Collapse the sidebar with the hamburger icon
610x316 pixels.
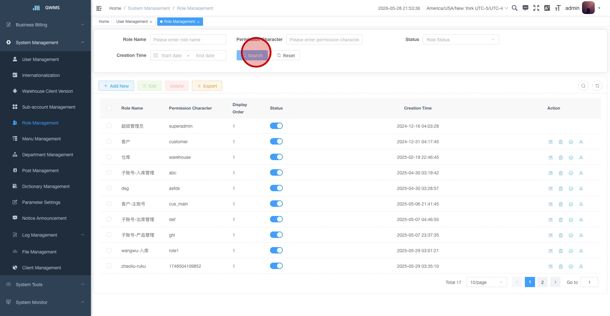[x=99, y=8]
